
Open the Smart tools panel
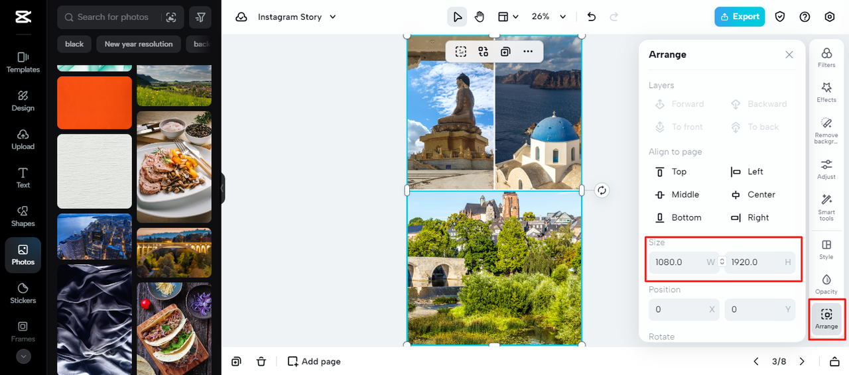tap(826, 207)
